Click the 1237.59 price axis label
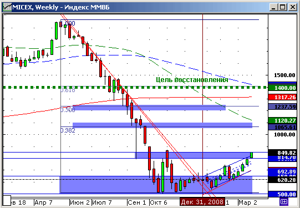 282,106
